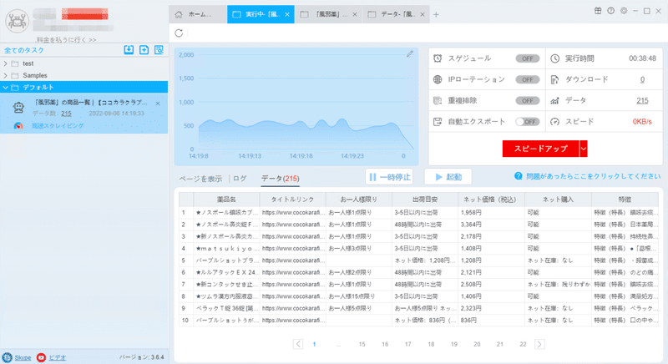Click the 料金を払うに行く link
668x364 pixels.
coord(66,39)
